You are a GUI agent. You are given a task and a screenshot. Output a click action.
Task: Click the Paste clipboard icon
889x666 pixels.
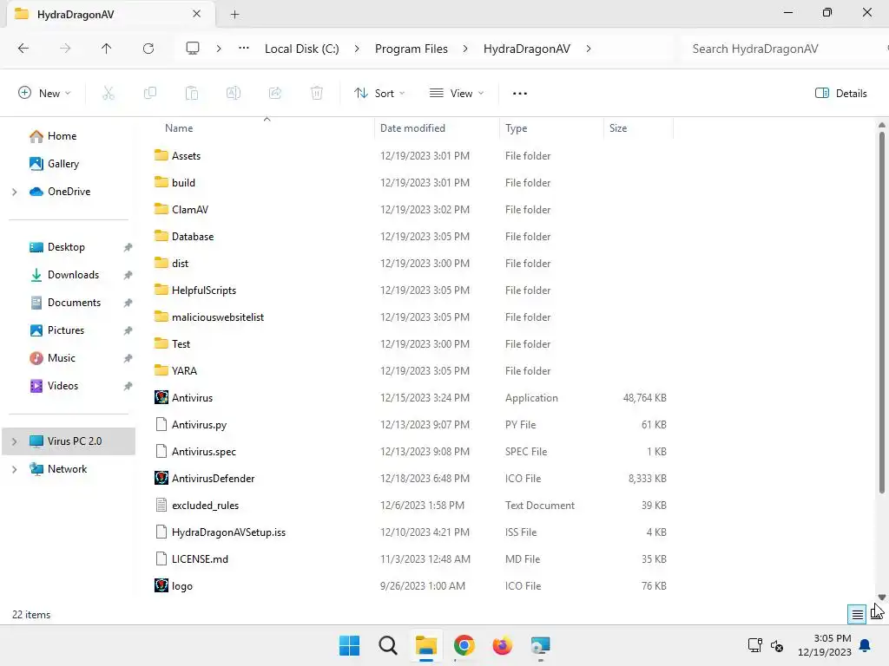click(192, 94)
